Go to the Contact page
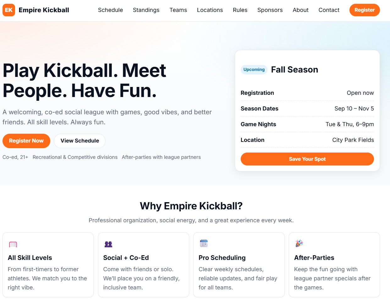390x307 pixels. [x=329, y=10]
